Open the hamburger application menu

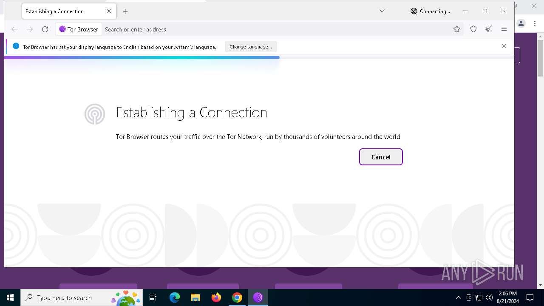[504, 29]
